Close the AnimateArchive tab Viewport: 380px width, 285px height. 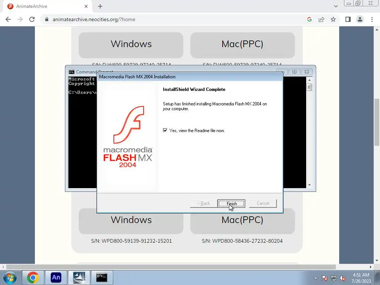tap(86, 6)
